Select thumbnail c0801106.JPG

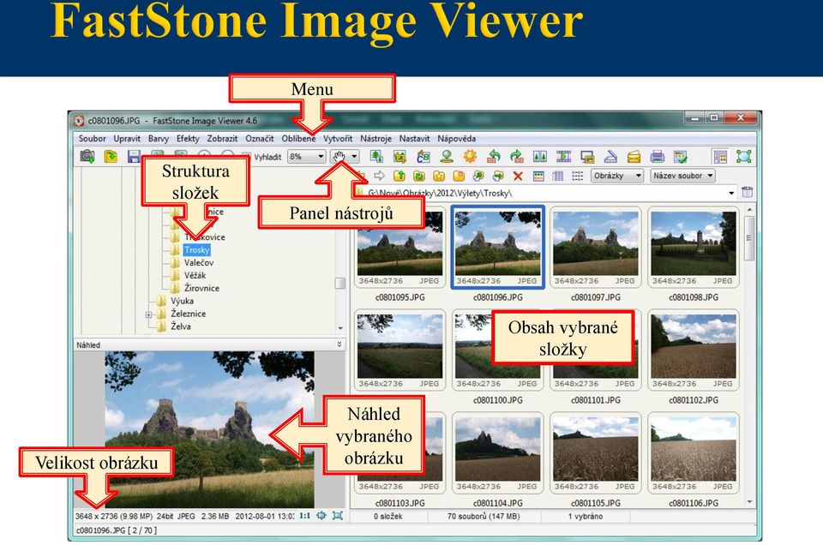[x=694, y=452]
